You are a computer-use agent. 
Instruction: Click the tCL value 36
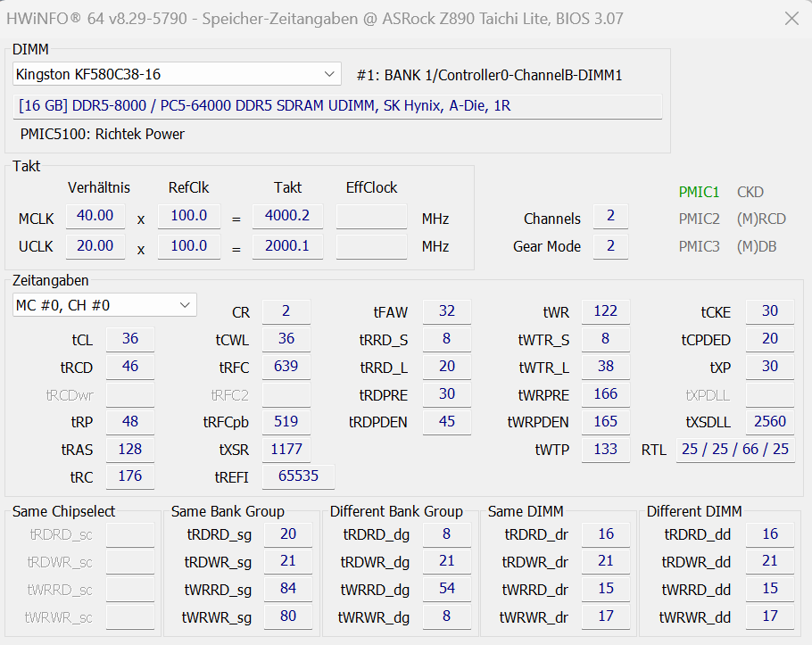coord(130,339)
